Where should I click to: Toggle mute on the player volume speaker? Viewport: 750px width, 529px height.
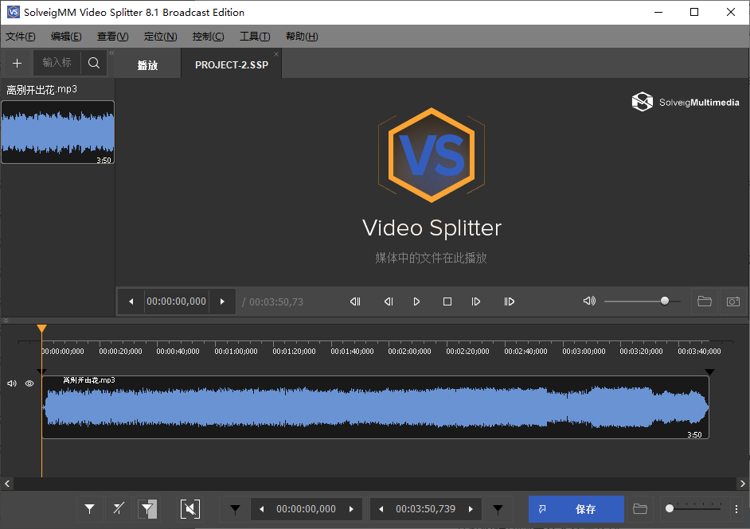(x=589, y=301)
